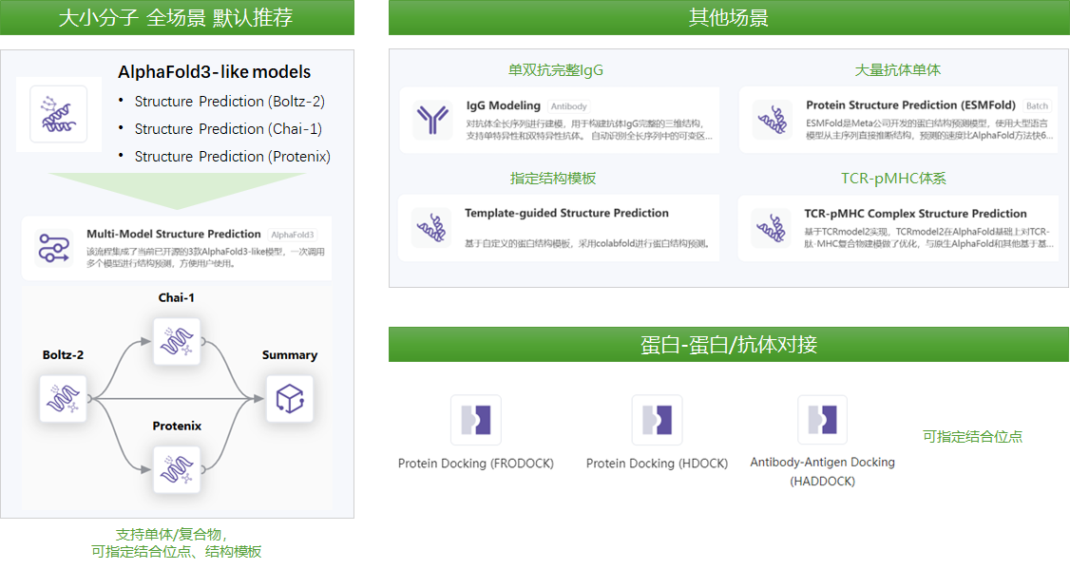1070x569 pixels.
Task: Click the ESMFold description text
Action: [x=929, y=129]
